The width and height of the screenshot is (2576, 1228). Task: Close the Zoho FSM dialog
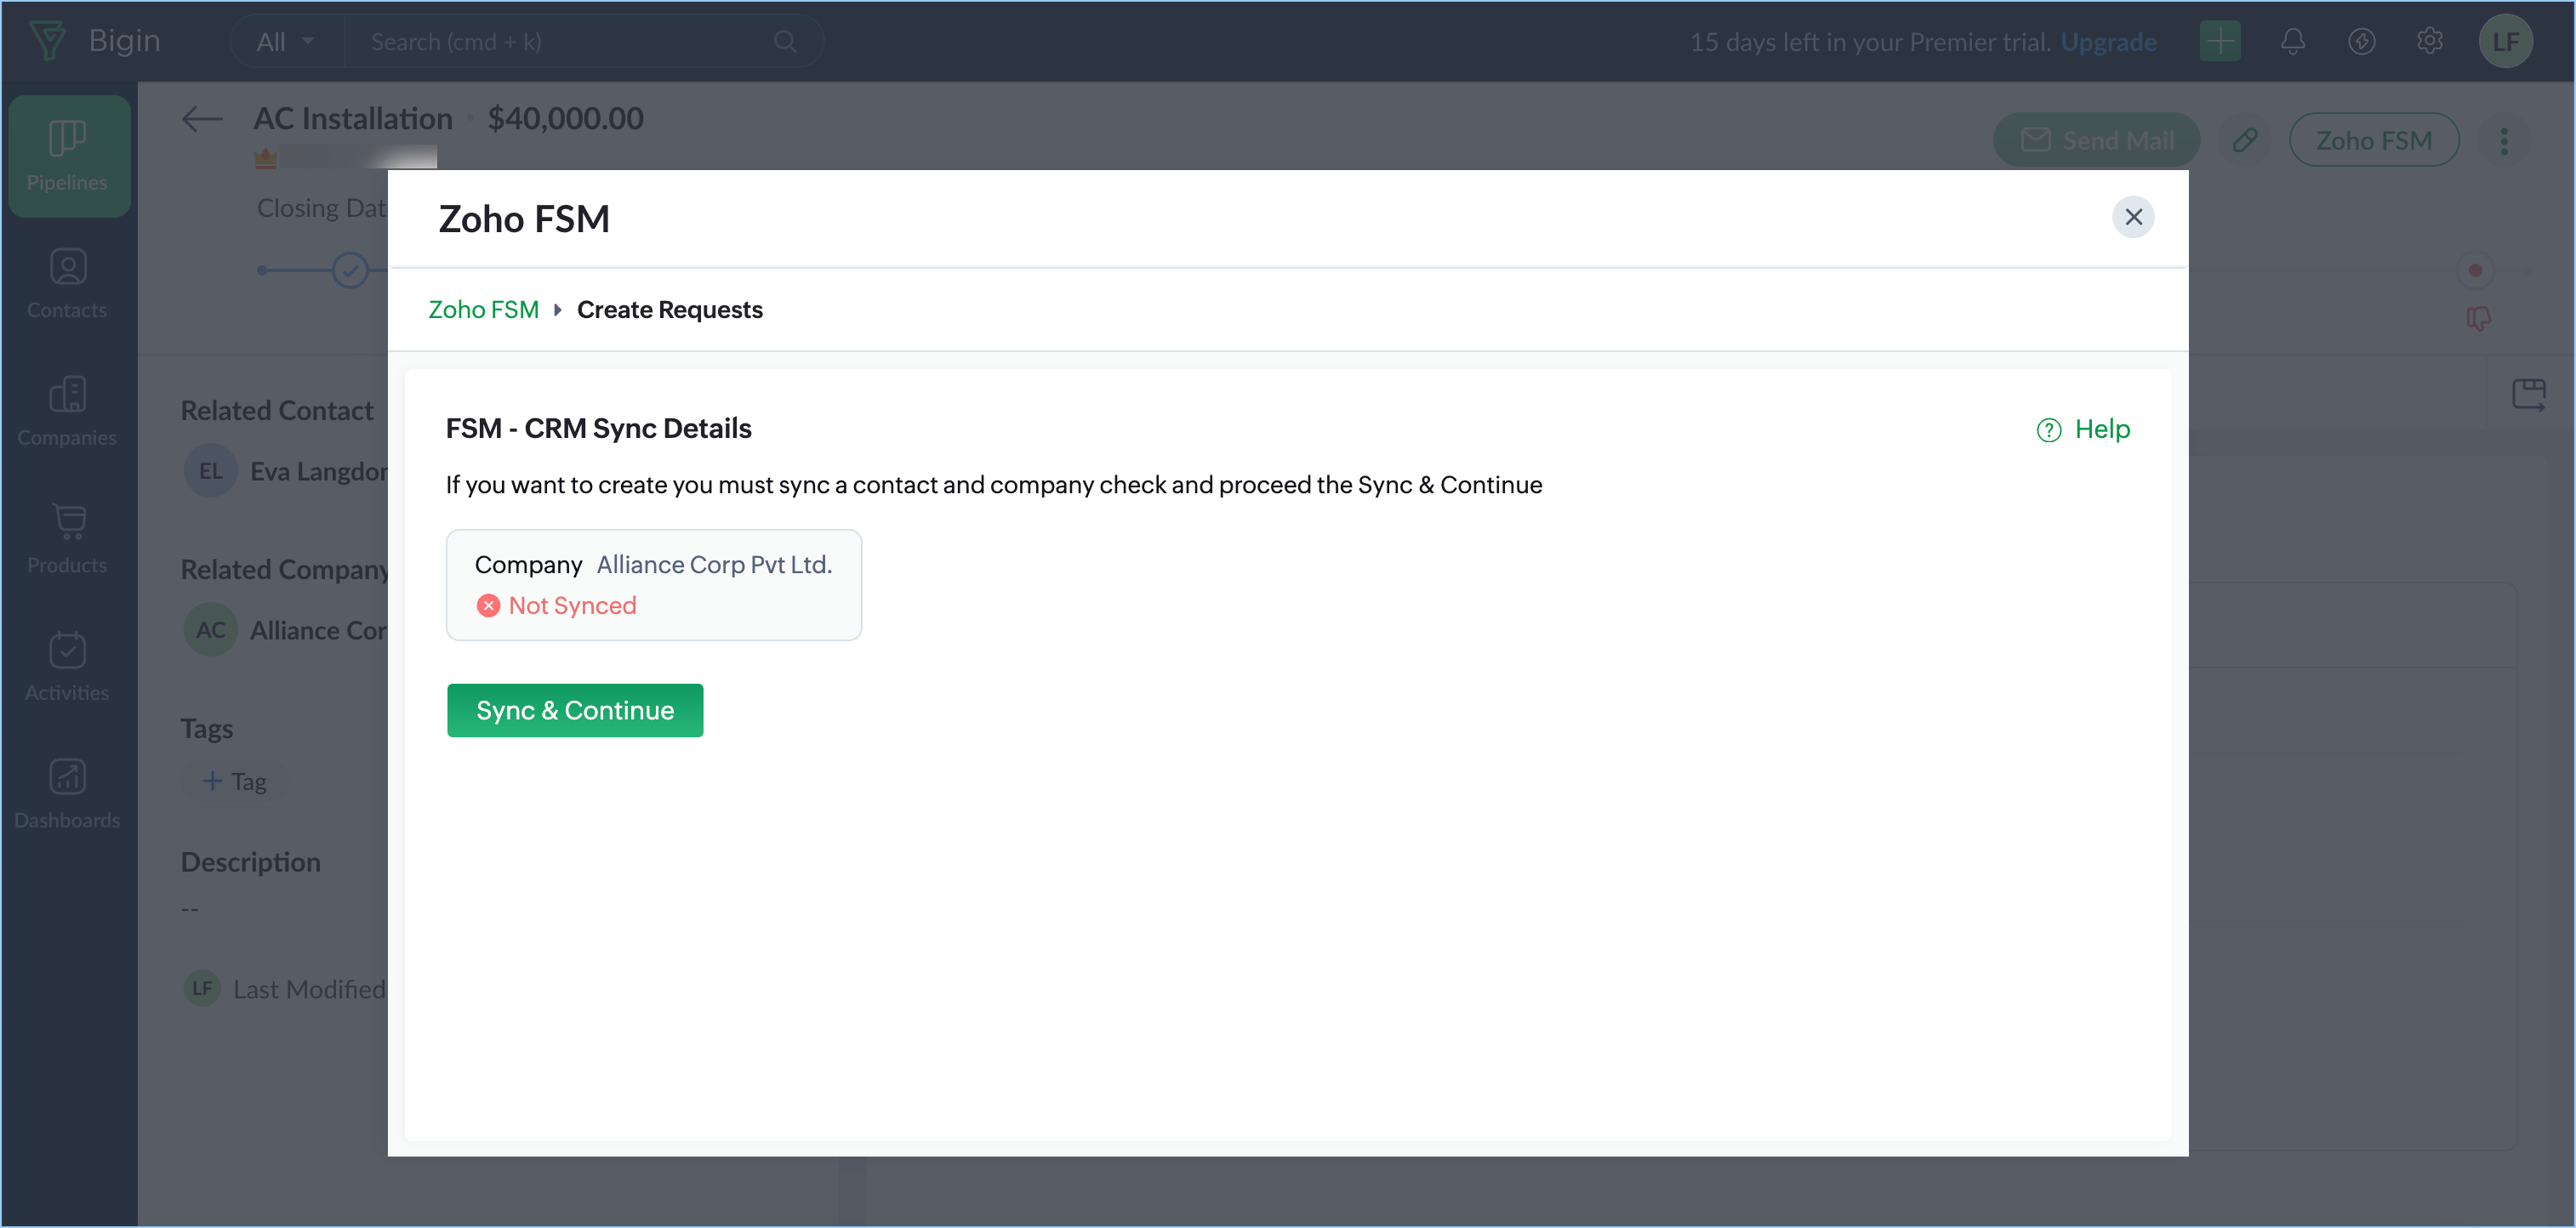(x=2133, y=217)
